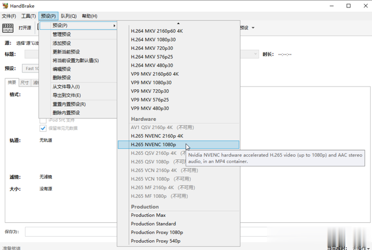Open the 无操作 when-done dropdown

[x=362, y=248]
